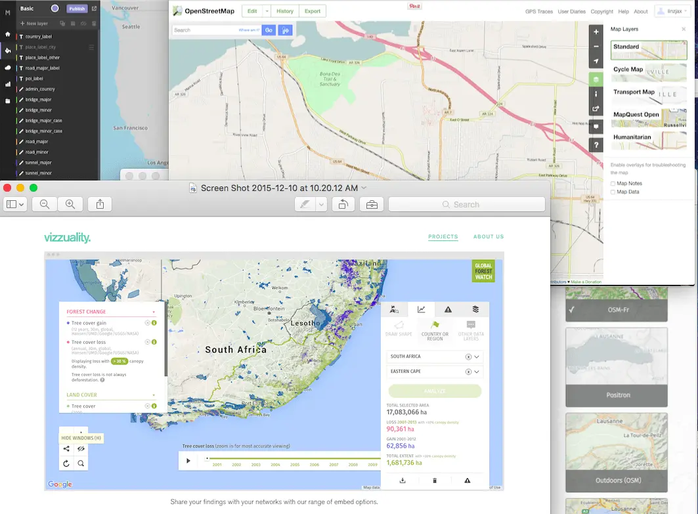Open the Export tab in OpenStreetMap
This screenshot has height=514, width=698.
[312, 11]
